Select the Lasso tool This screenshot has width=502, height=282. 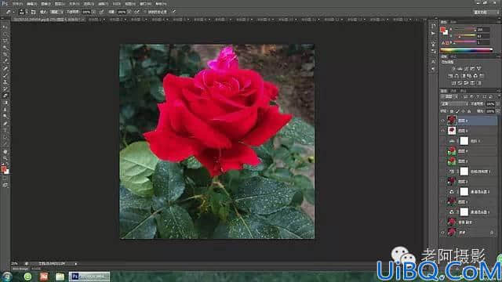pos(5,41)
